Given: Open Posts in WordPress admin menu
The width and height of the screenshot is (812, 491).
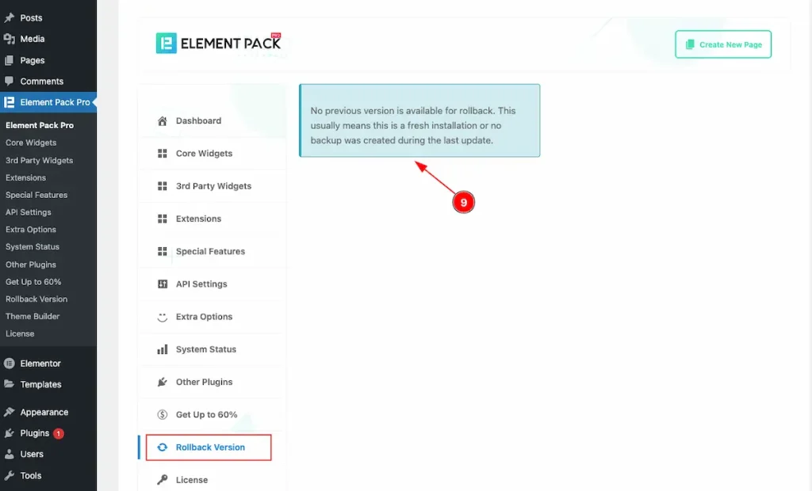Looking at the screenshot, I should click(x=31, y=17).
